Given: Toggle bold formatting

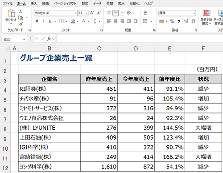Looking at the screenshot, I should tap(37, 21).
